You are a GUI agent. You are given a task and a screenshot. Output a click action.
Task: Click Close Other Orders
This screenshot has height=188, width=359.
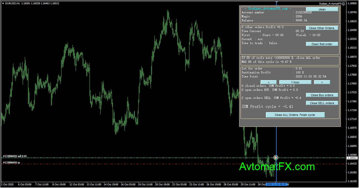pos(322,28)
